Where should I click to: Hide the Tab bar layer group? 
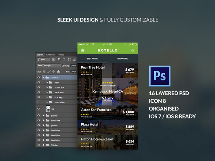(x=39, y=145)
